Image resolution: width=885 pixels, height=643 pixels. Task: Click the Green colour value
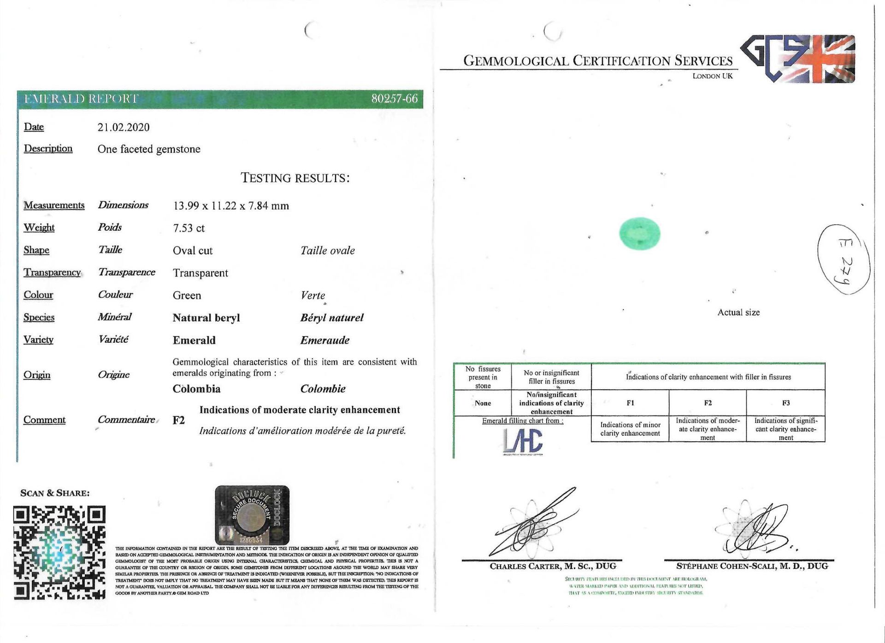coord(187,295)
